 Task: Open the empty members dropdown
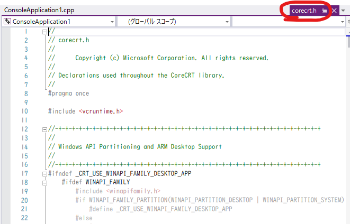289,22
